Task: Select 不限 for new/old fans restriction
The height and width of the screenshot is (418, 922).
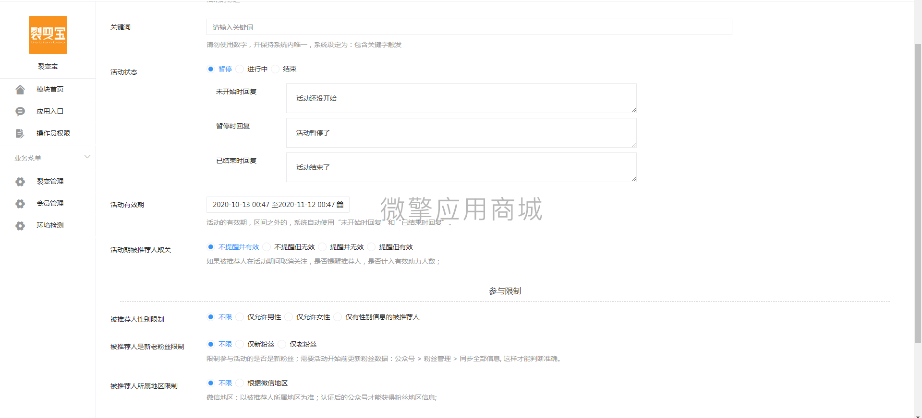Action: pyautogui.click(x=210, y=344)
